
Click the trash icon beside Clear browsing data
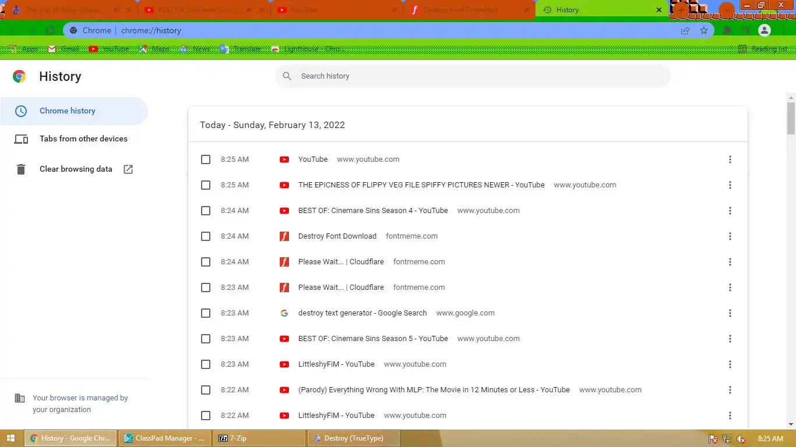(21, 169)
